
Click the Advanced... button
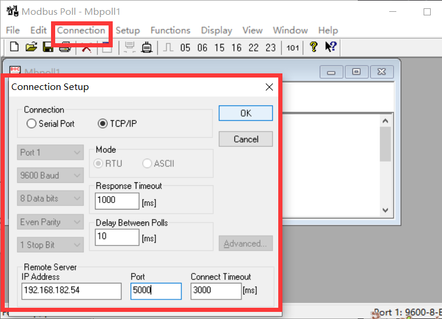[x=246, y=243]
